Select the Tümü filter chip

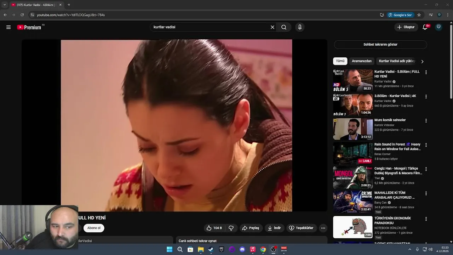point(340,61)
